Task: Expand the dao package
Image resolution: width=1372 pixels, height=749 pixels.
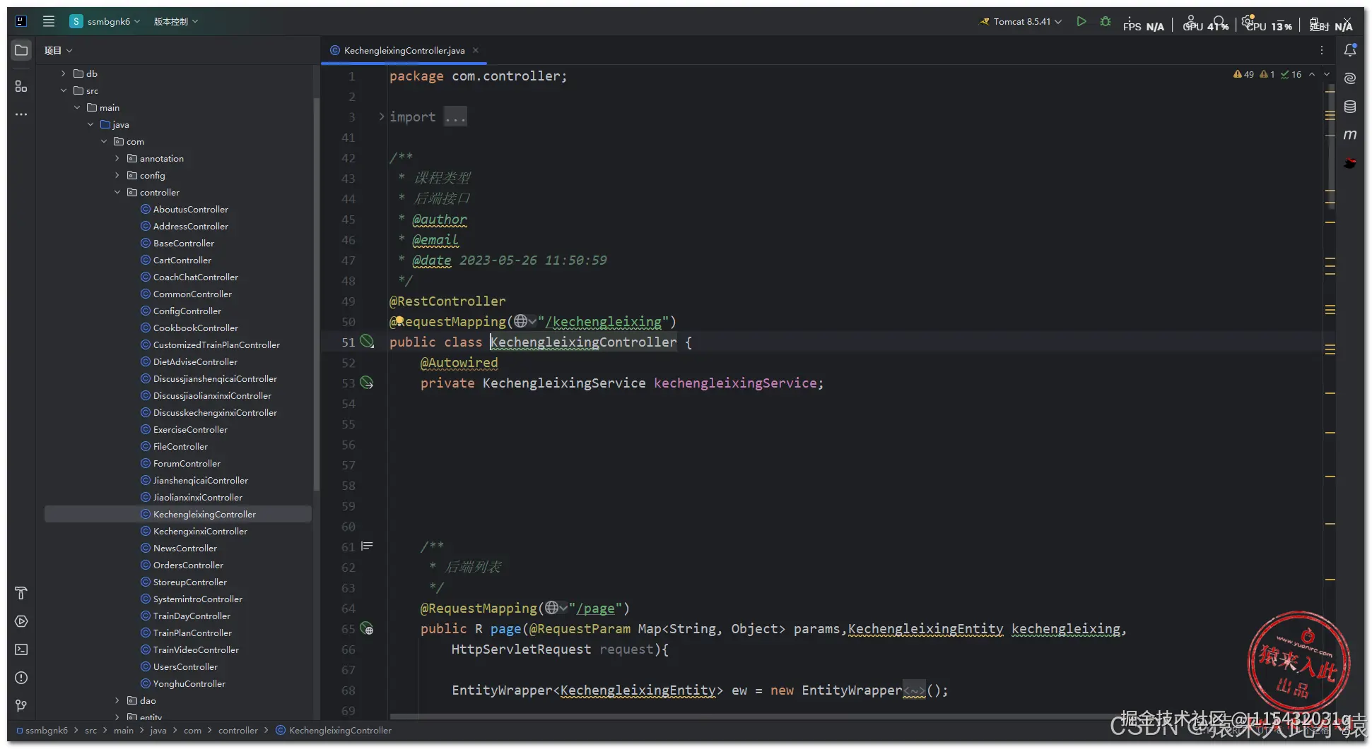Action: click(x=117, y=700)
